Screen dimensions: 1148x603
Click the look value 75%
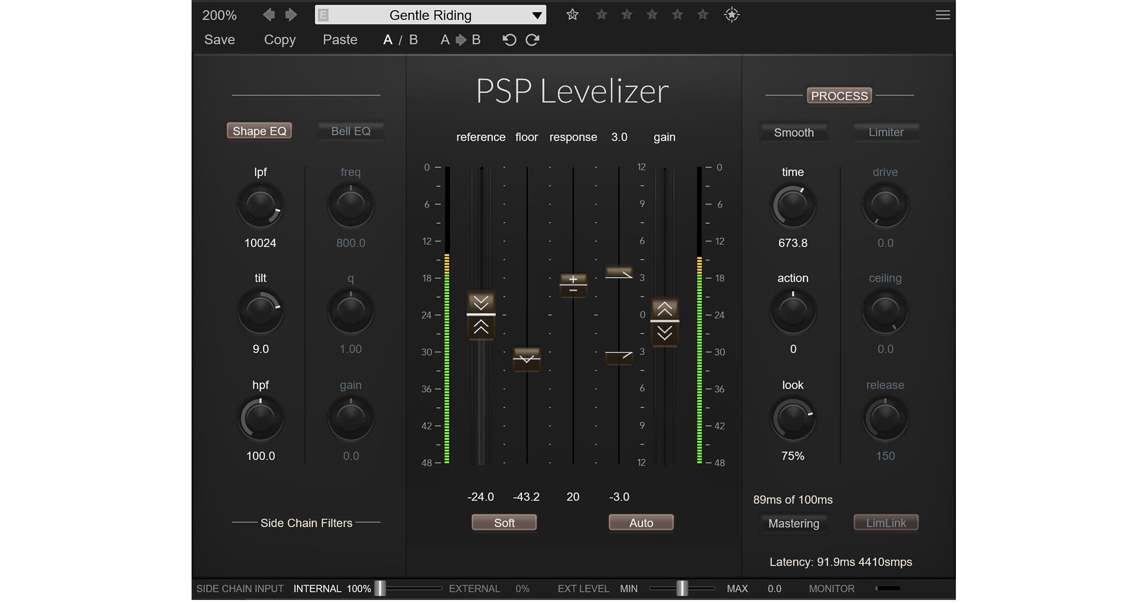[793, 456]
